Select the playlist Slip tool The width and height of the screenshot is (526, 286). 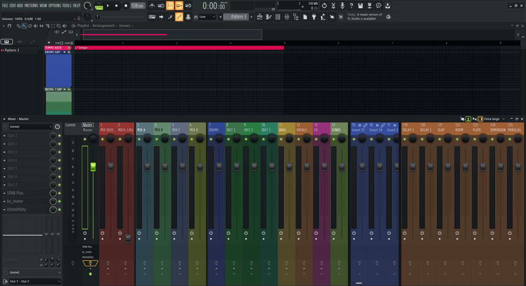(41, 26)
